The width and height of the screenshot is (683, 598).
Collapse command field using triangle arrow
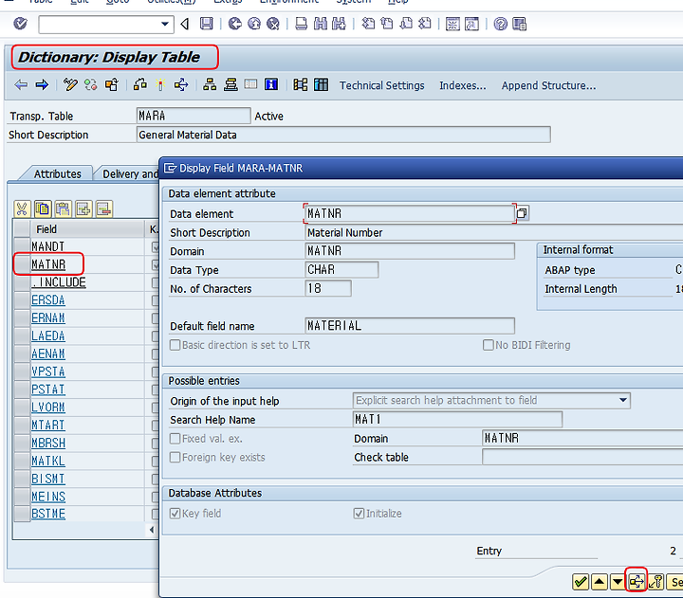tap(185, 24)
